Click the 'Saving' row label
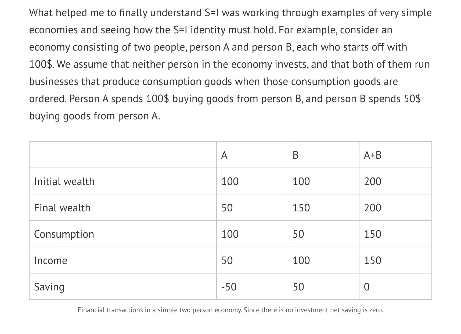The image size is (461, 334). click(49, 287)
